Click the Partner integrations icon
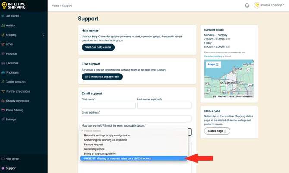 3,91
